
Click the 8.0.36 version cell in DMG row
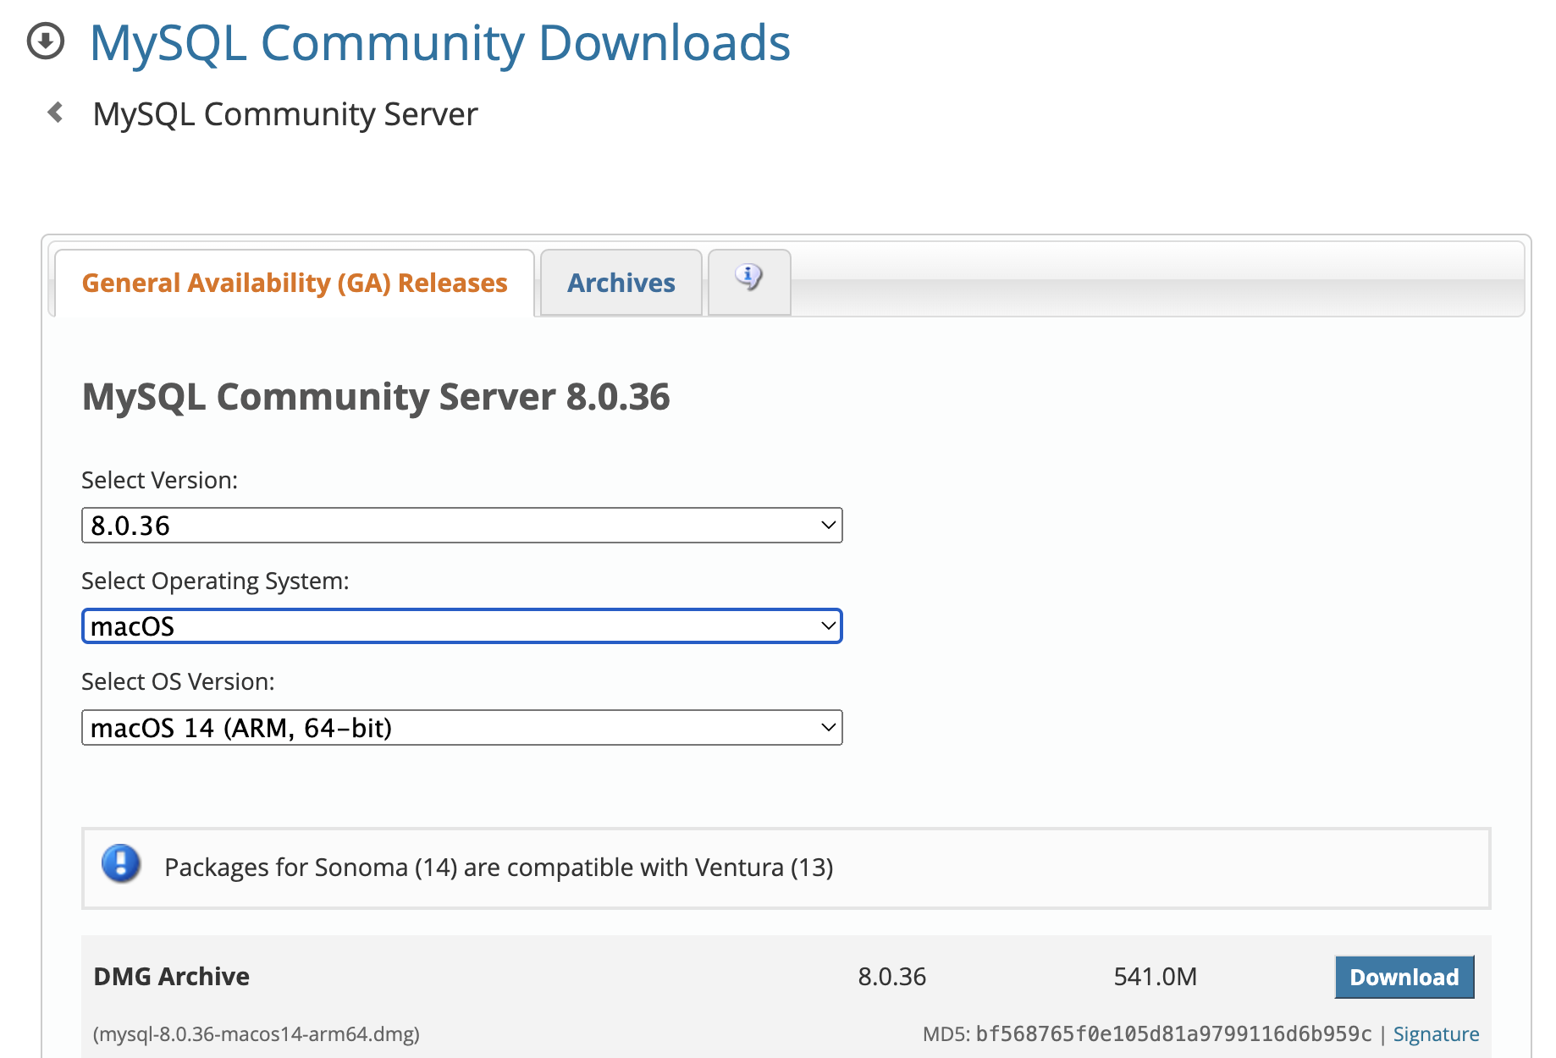892,977
